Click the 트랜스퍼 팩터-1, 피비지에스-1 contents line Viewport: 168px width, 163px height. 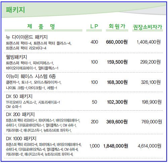click(30, 63)
